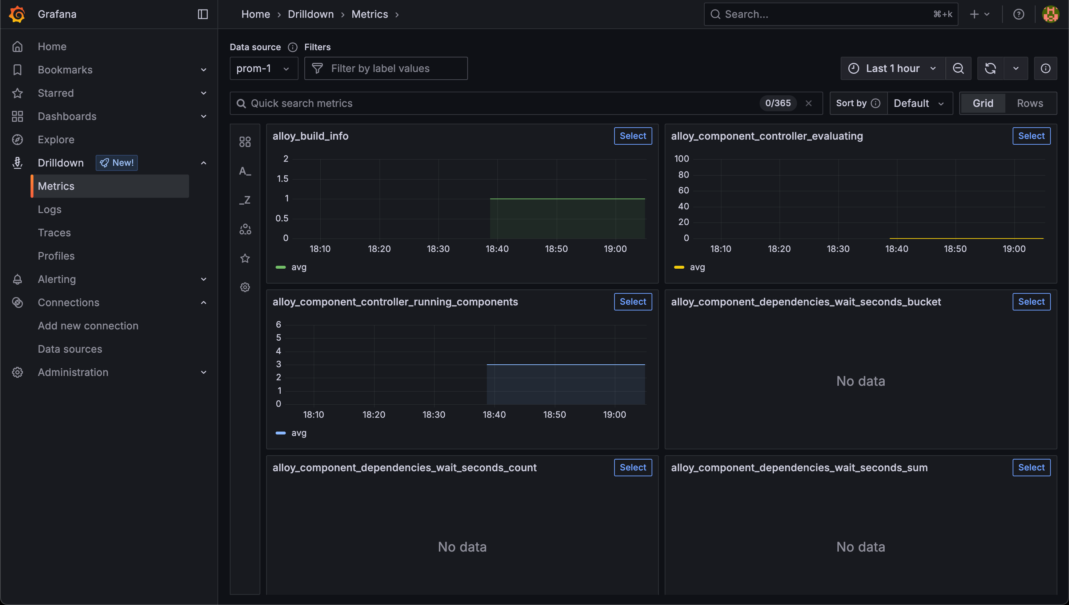Image resolution: width=1069 pixels, height=605 pixels.
Task: Select alloy_component_dependencies_wait_seconds_sum metric
Action: 1031,468
